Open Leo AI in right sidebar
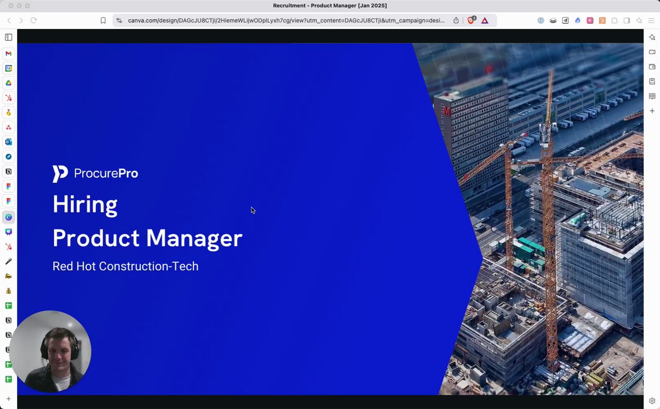Image resolution: width=660 pixels, height=409 pixels. pyautogui.click(x=652, y=37)
